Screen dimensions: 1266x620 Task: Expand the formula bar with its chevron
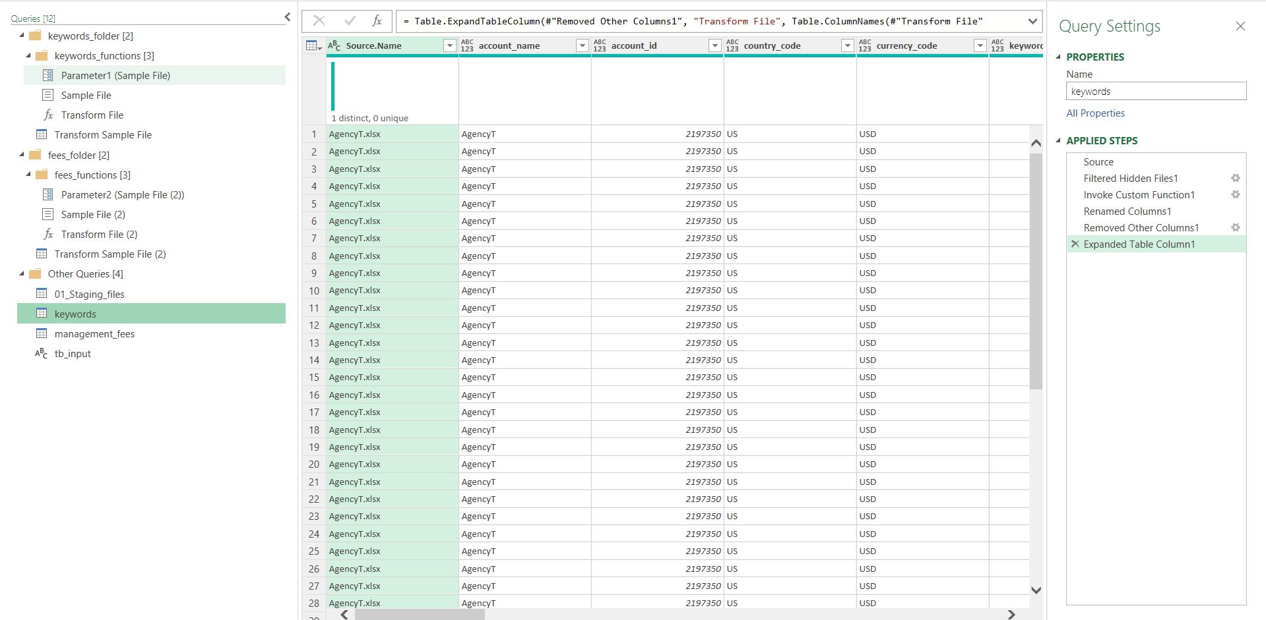pyautogui.click(x=1032, y=20)
